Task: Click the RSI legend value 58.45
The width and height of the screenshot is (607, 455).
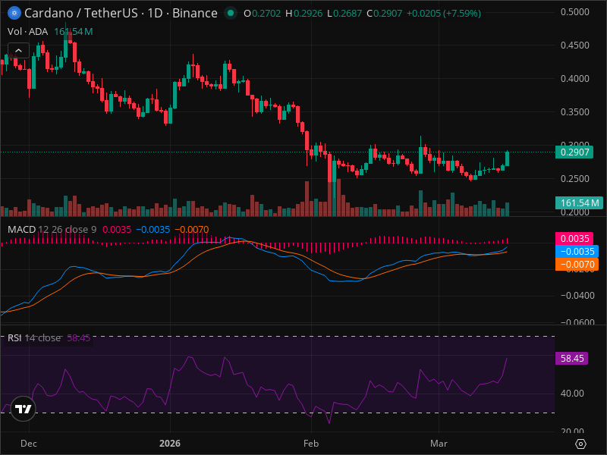Action: [79, 337]
